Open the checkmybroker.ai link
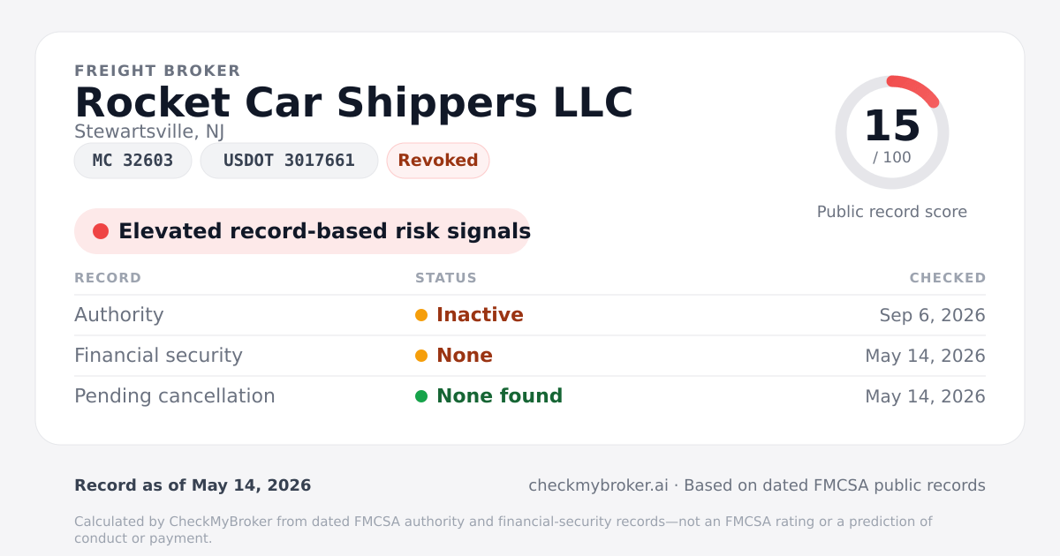1060x556 pixels. (598, 485)
